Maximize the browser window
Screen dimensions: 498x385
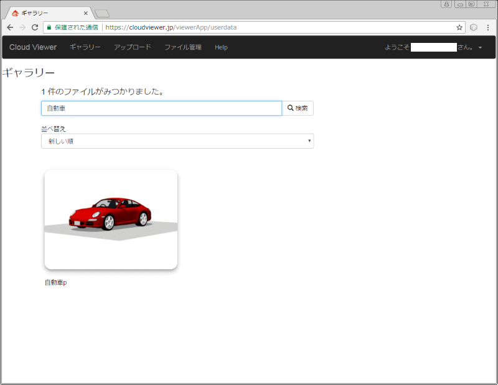pos(472,4)
